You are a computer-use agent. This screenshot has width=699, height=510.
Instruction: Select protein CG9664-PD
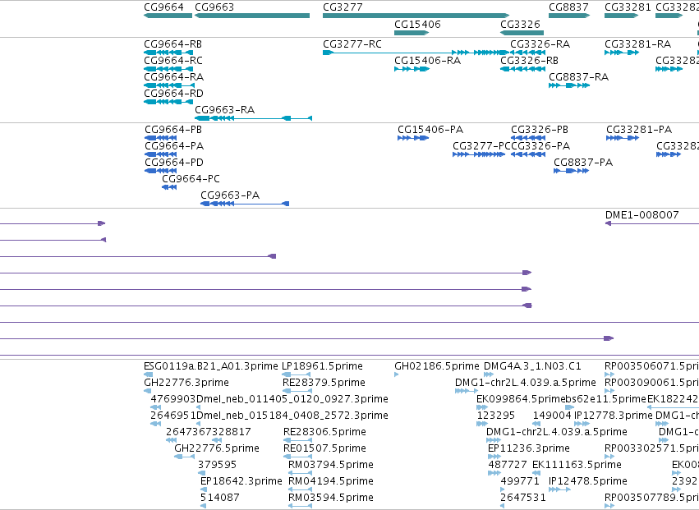[174, 163]
